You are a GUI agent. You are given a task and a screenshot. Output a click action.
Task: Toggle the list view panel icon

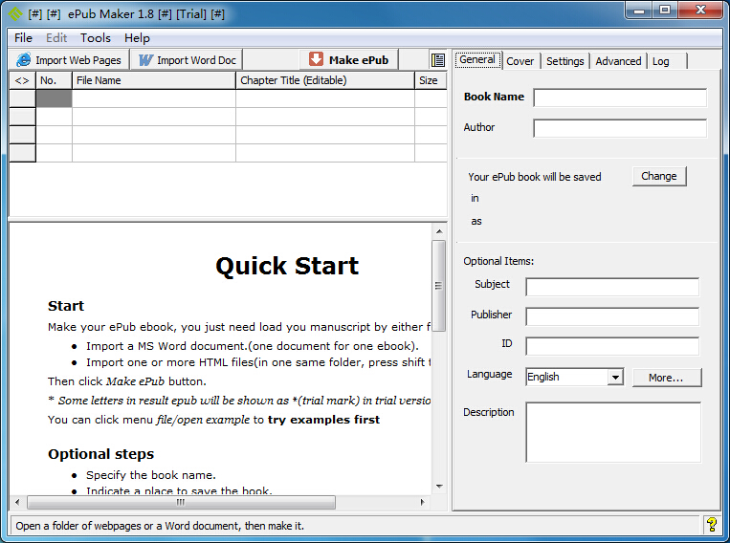pos(437,60)
